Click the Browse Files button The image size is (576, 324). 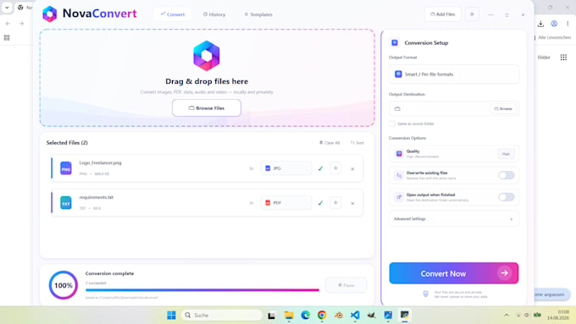click(207, 108)
